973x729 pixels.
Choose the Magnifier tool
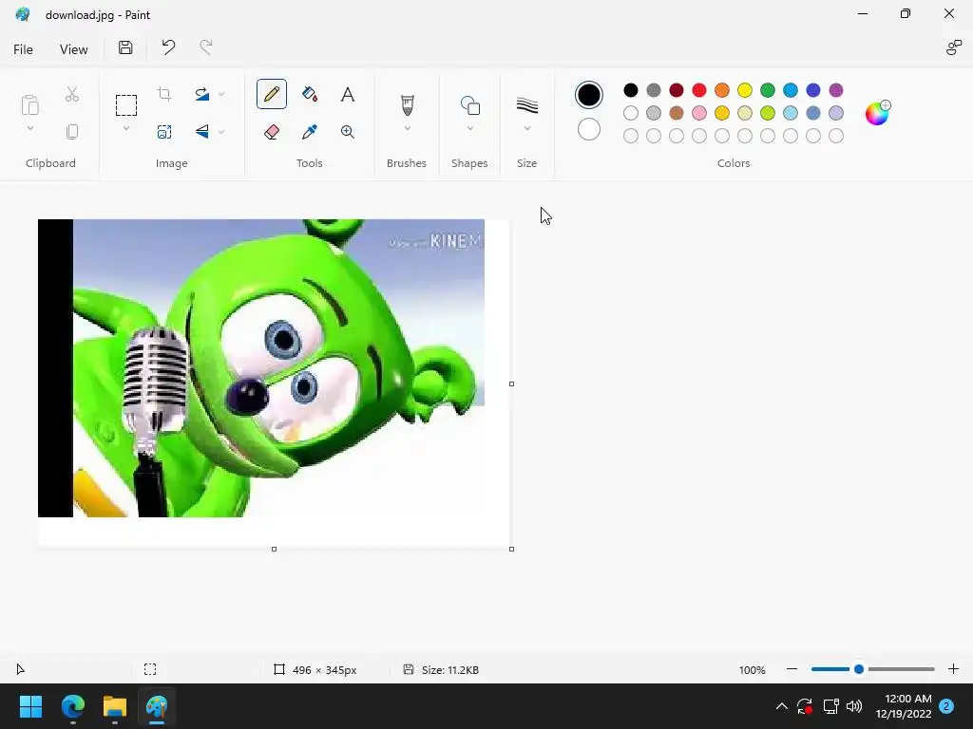pos(348,131)
